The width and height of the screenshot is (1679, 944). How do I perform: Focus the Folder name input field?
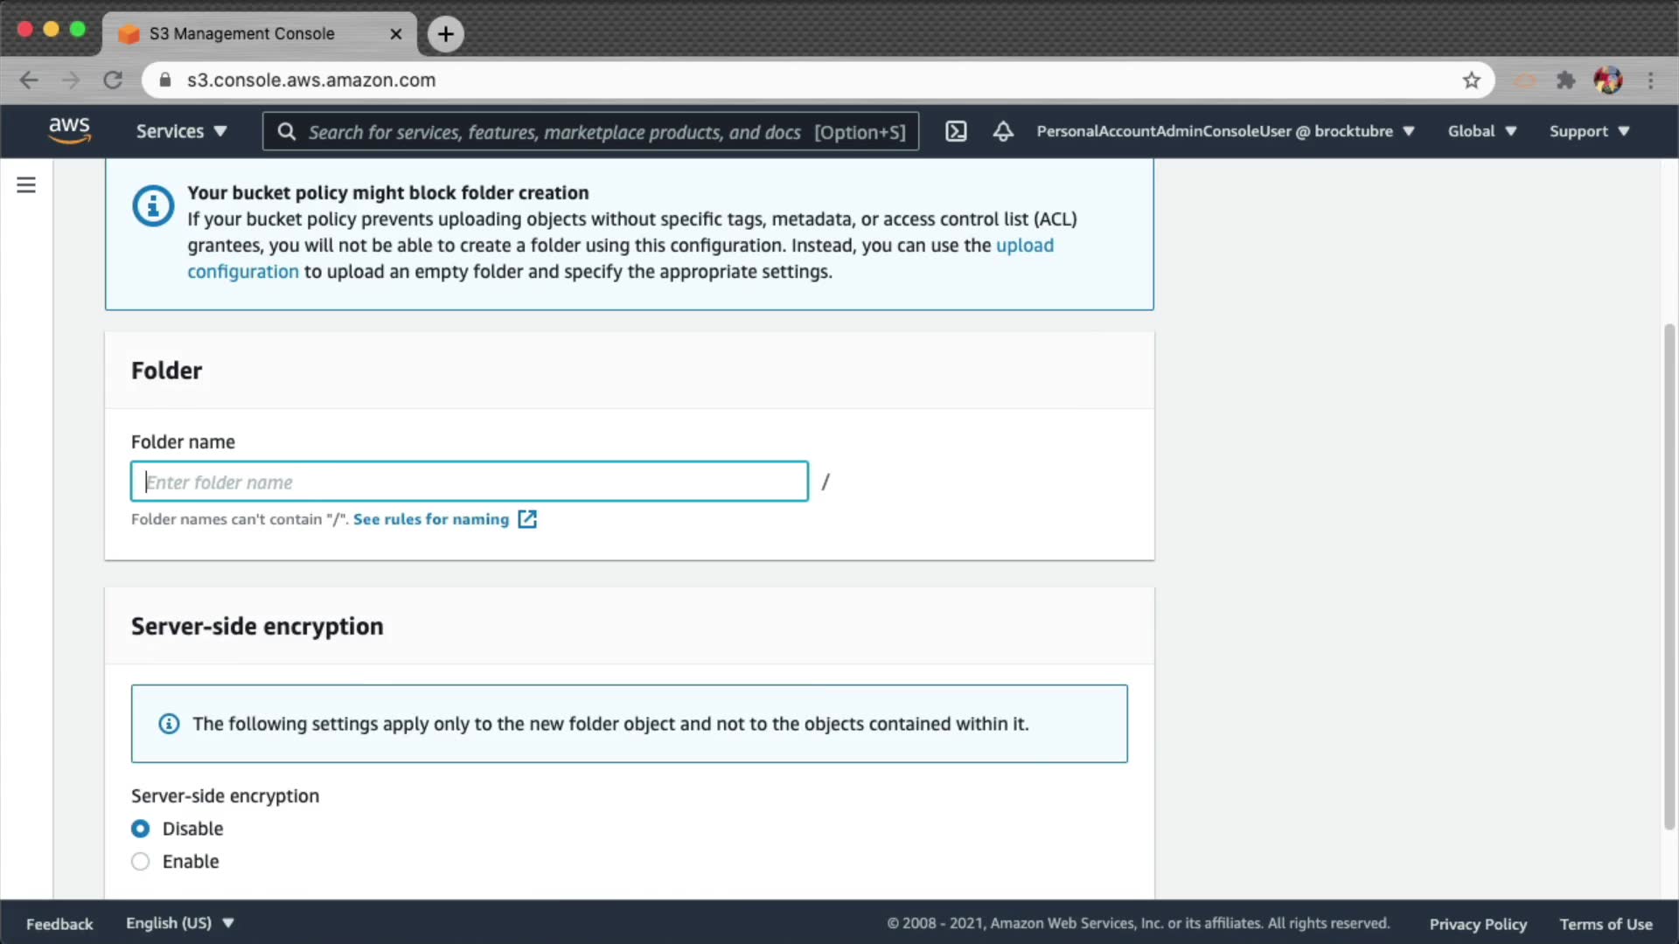[x=469, y=482]
